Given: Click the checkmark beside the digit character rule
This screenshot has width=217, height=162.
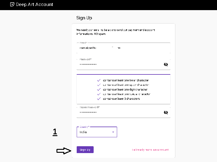Looking at the screenshot, I should [99, 89].
